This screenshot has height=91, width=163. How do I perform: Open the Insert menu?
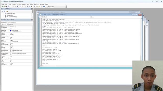point(14,4)
